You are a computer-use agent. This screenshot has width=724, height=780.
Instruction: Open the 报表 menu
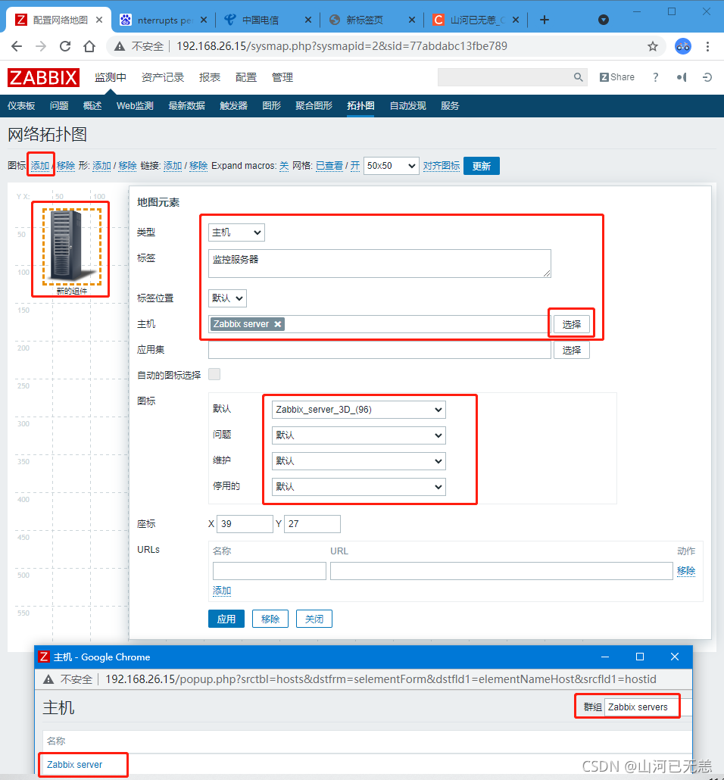tap(210, 77)
